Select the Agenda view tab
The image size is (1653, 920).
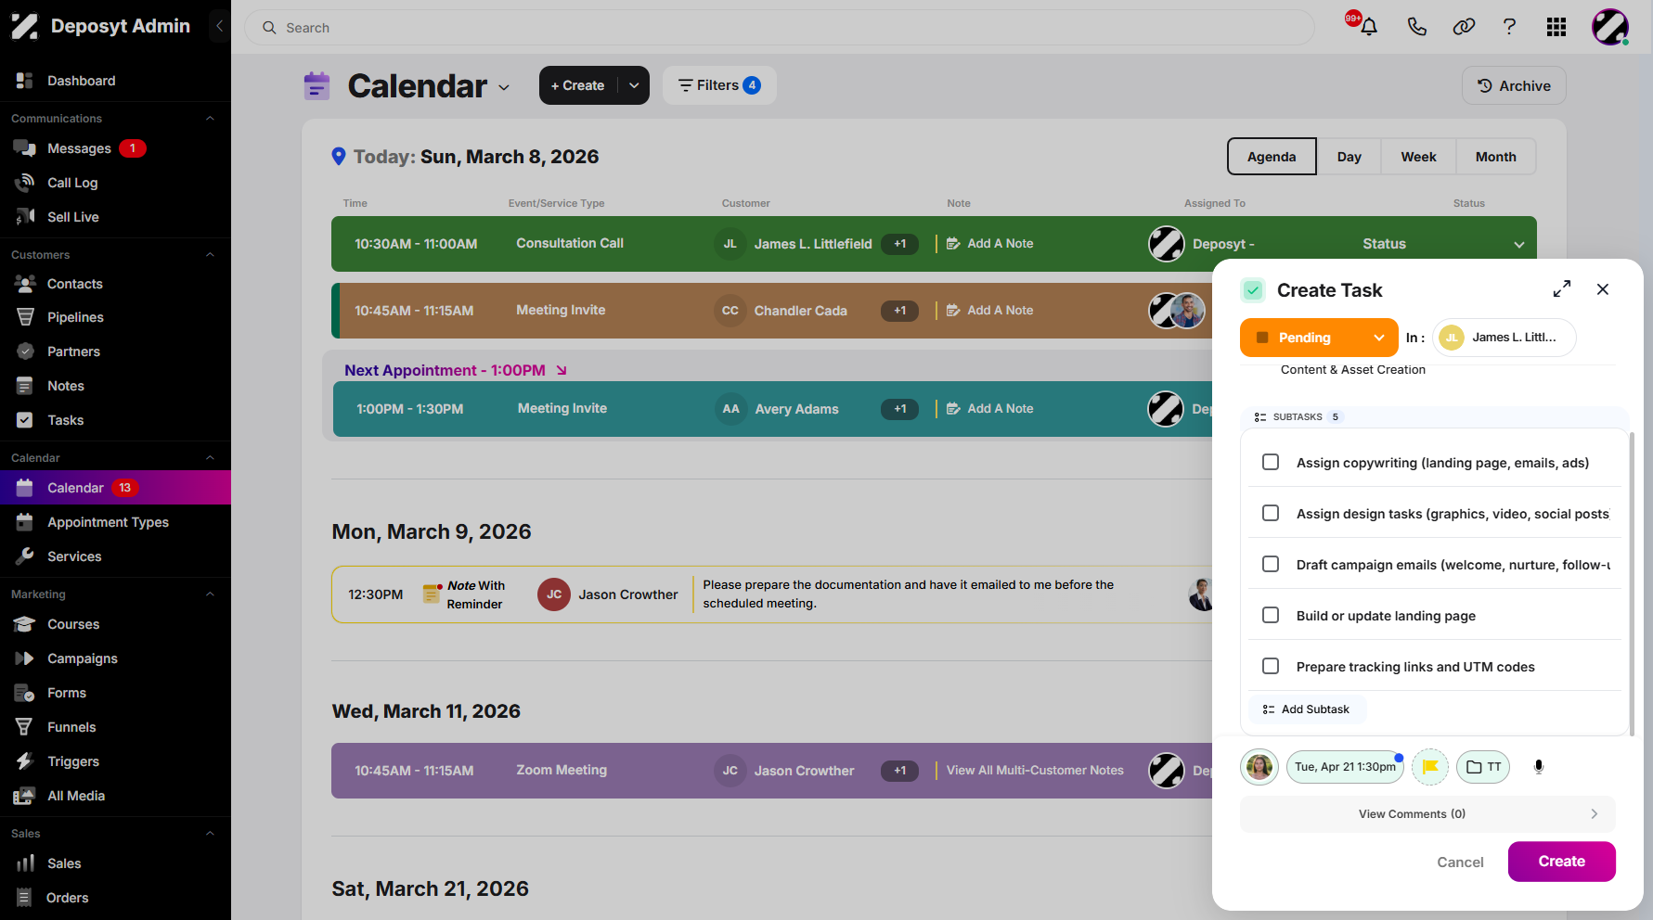(x=1272, y=157)
